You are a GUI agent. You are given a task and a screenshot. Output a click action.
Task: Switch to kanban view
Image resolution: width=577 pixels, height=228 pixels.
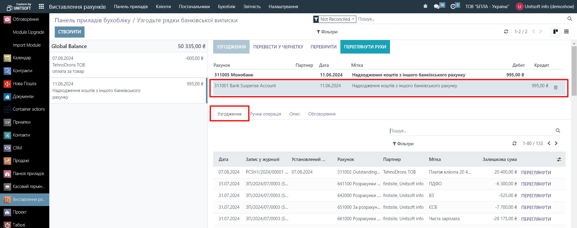tap(555, 32)
